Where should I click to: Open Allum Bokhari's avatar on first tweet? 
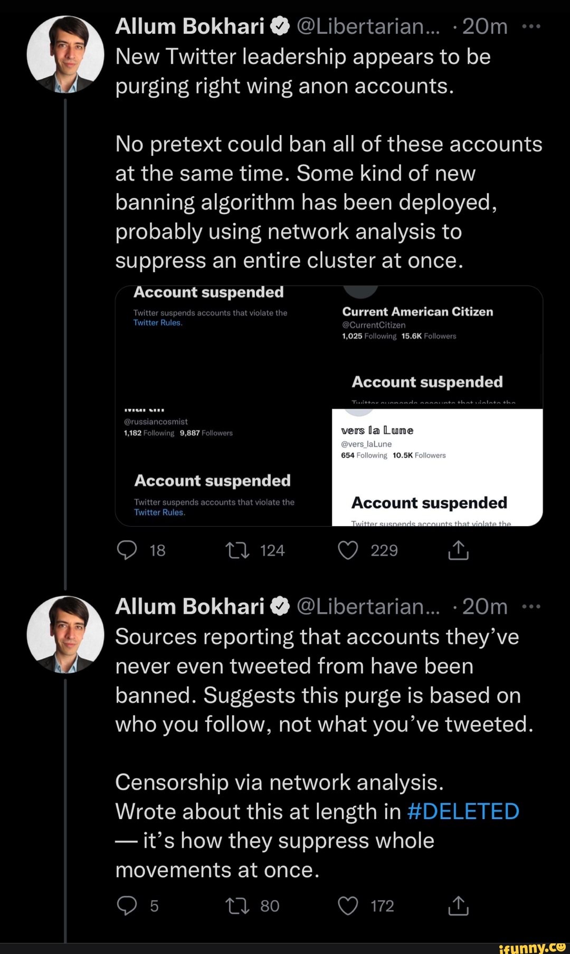(x=65, y=54)
